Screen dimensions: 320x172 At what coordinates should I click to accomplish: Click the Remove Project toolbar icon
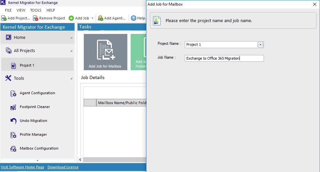36,18
